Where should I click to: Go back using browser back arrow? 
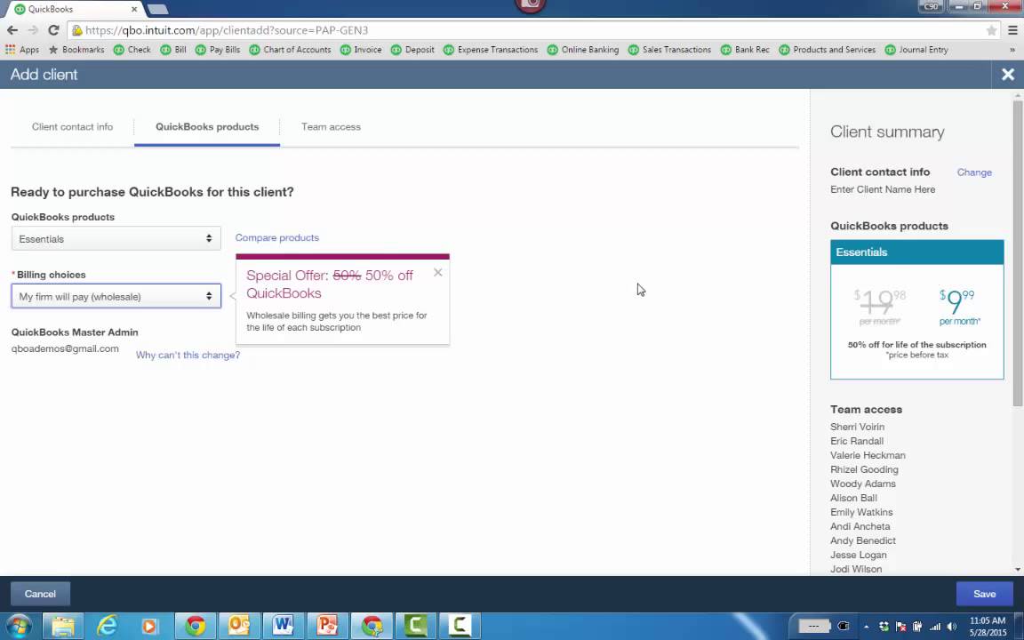pyautogui.click(x=12, y=30)
